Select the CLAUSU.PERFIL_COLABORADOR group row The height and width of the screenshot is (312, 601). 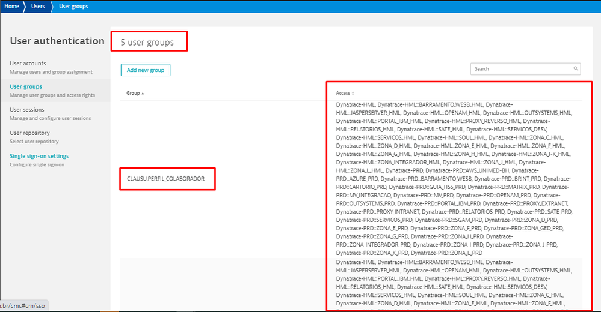[166, 179]
